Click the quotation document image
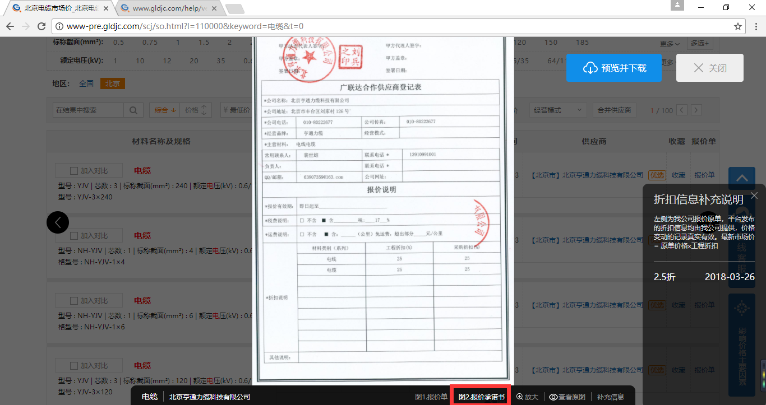Image resolution: width=766 pixels, height=405 pixels. point(382,211)
